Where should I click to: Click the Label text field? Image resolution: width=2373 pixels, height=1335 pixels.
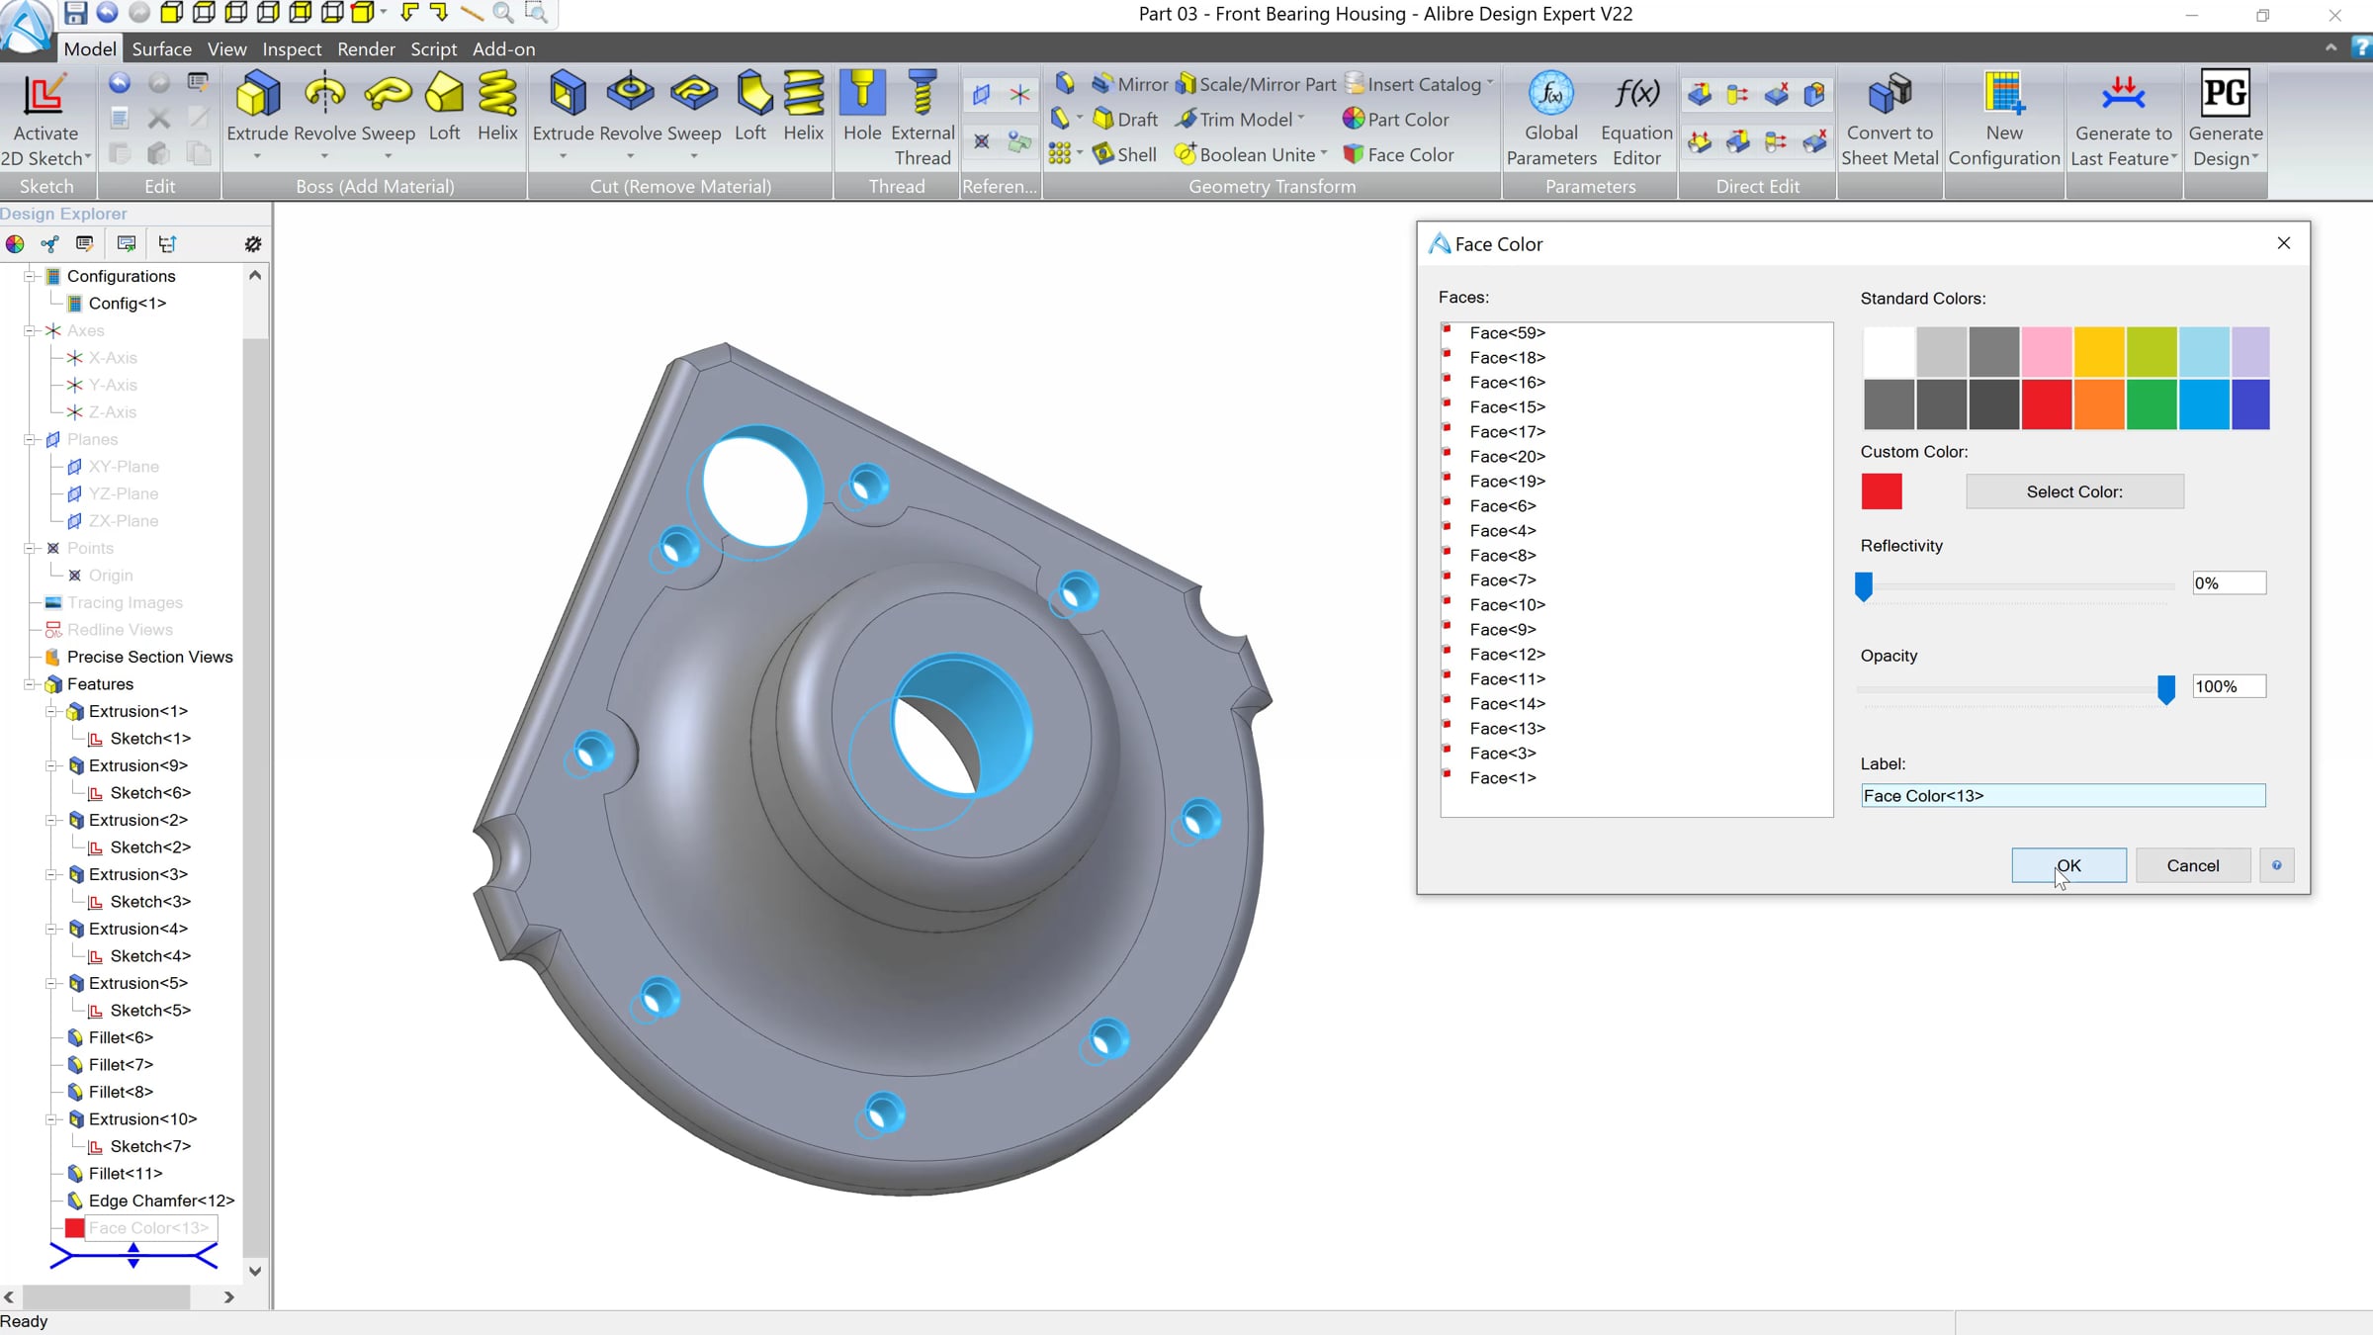tap(2064, 795)
